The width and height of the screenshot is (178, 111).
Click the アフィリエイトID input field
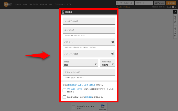click(x=89, y=72)
